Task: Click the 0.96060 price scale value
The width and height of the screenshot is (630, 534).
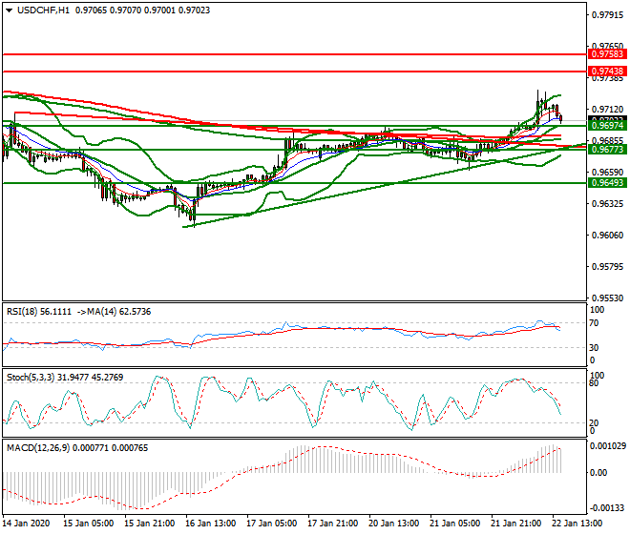Action: click(x=607, y=236)
